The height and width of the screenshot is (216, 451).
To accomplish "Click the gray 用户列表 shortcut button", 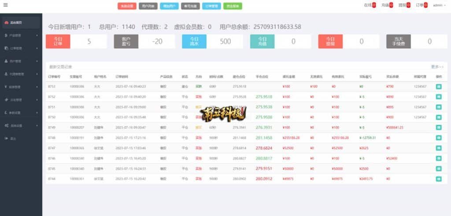I will (148, 6).
